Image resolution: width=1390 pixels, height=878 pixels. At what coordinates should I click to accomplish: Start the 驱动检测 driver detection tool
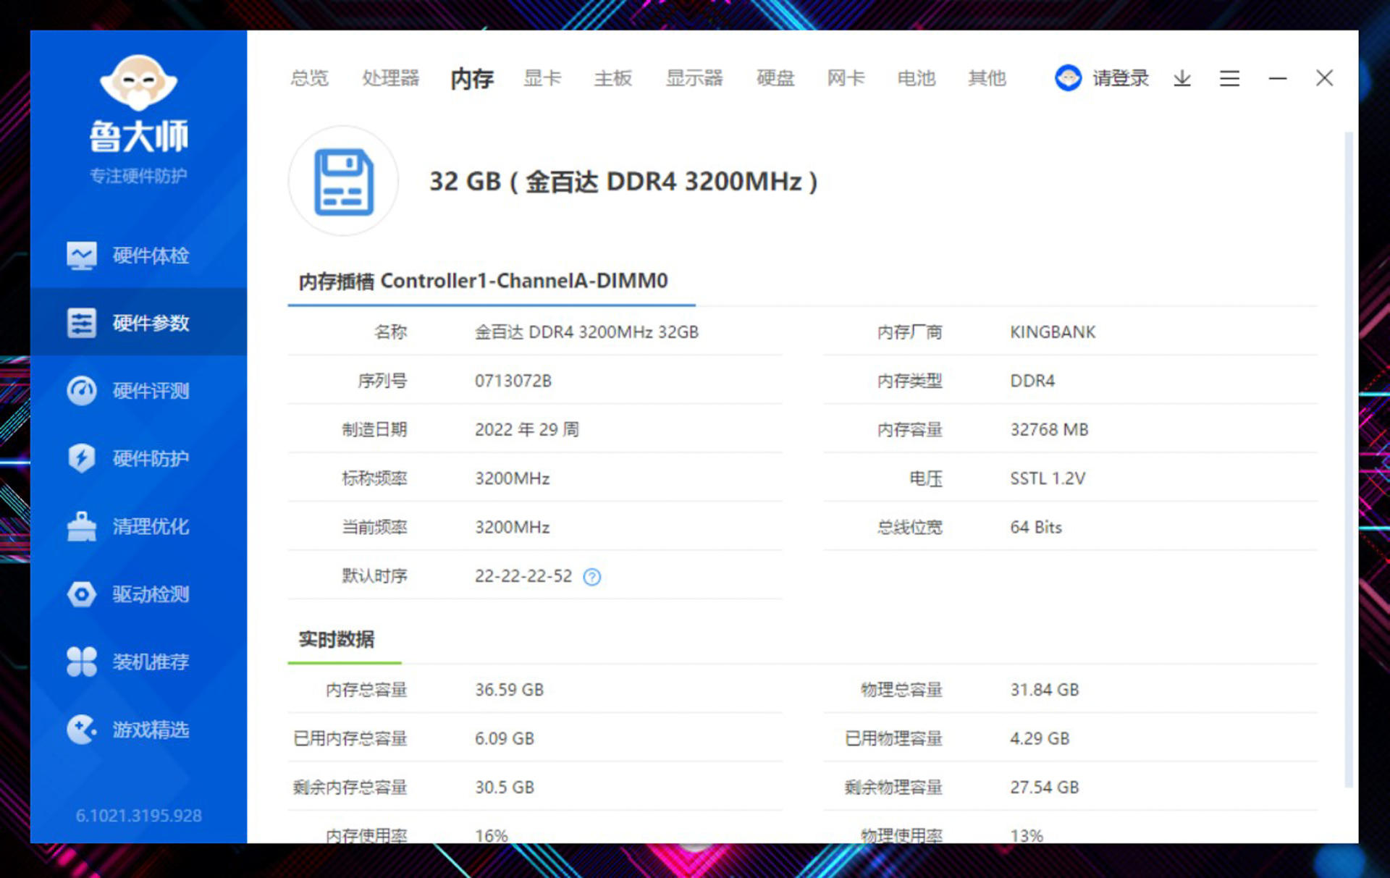[x=150, y=594]
